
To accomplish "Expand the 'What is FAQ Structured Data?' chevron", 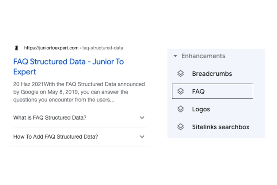I will (142, 117).
